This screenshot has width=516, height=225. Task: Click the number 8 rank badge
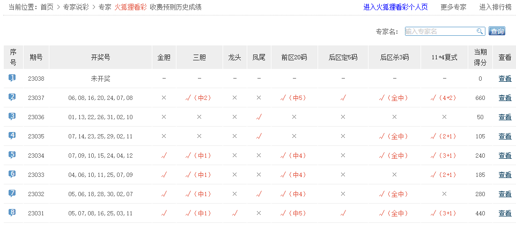pyautogui.click(x=12, y=213)
